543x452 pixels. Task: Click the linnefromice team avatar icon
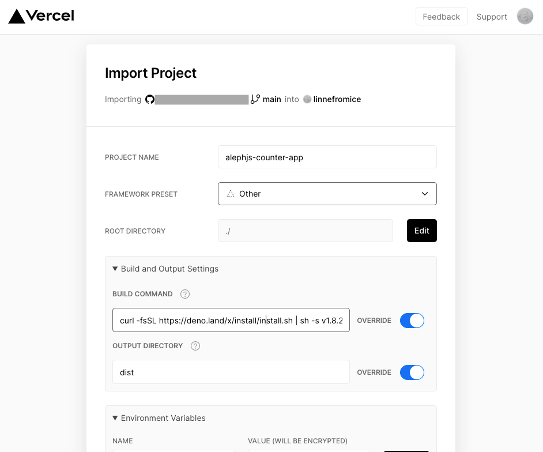(x=307, y=99)
